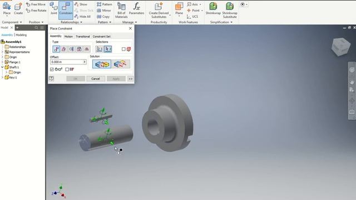Click the Plane work feature tool
356x200 pixels.
[179, 9]
